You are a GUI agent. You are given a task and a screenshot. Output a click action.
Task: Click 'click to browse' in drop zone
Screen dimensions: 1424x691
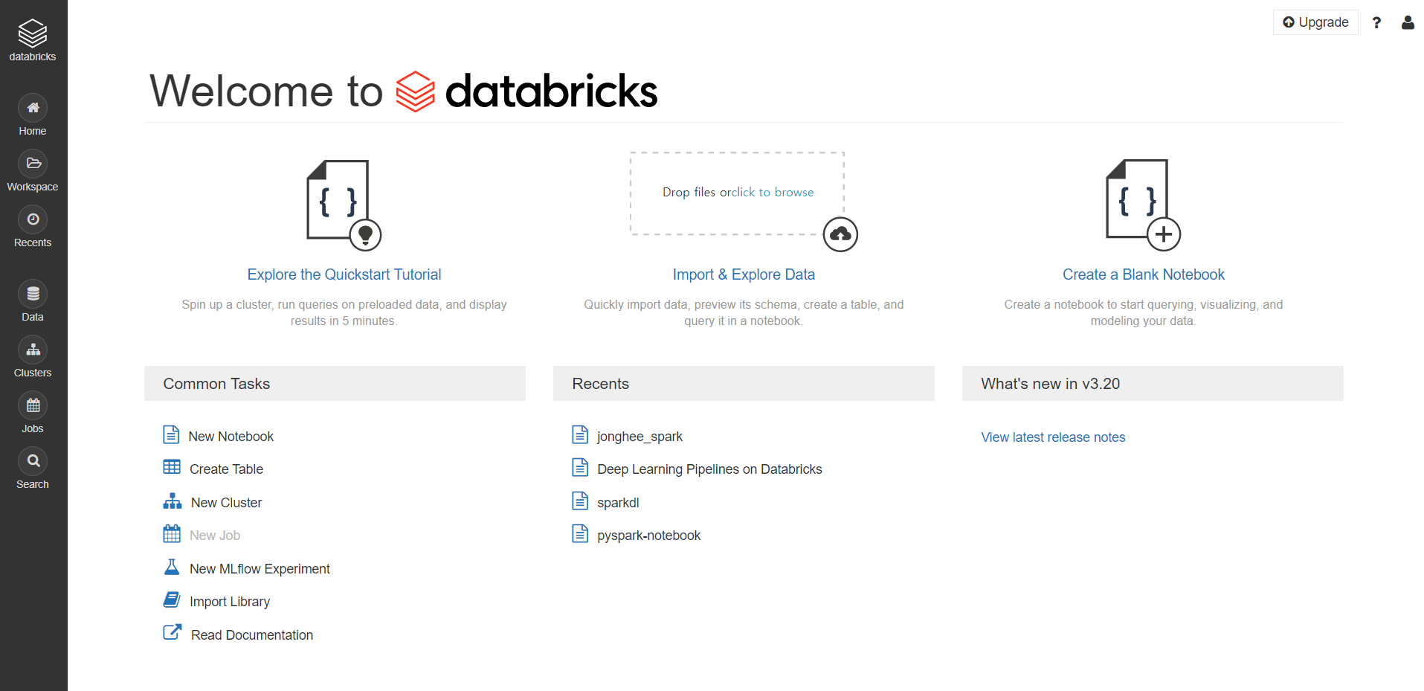(772, 193)
